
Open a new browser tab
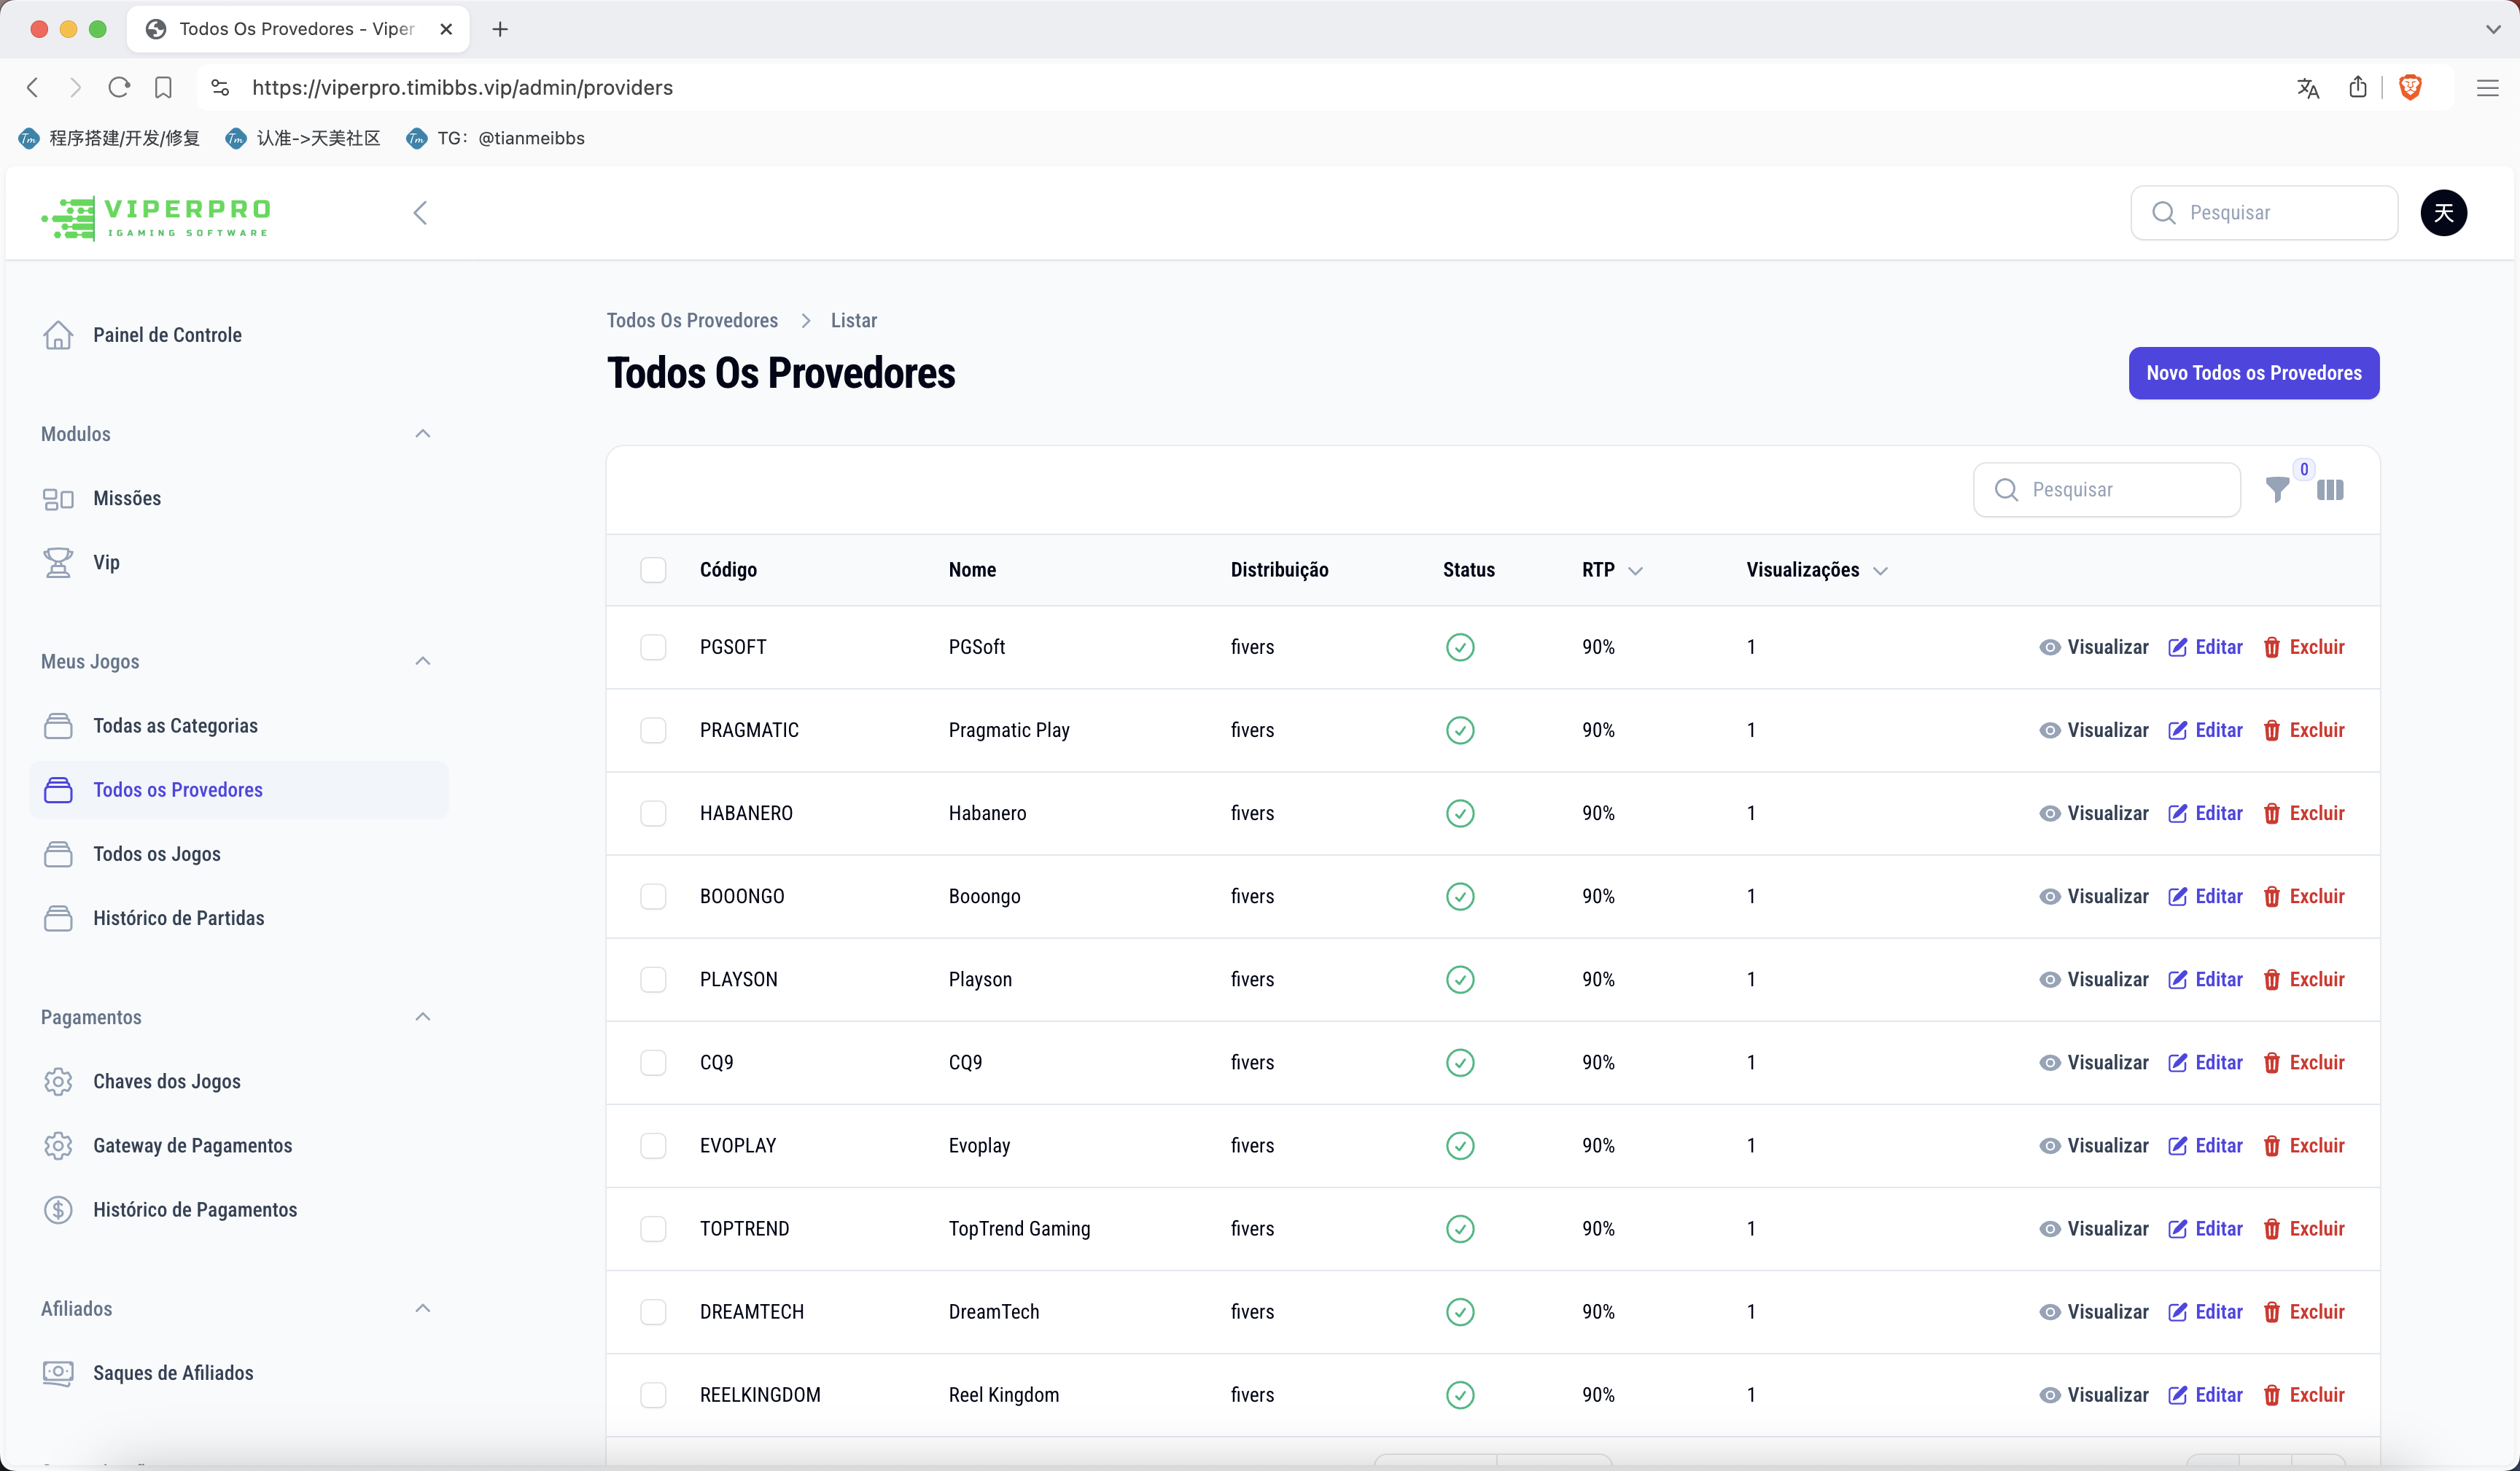500,29
